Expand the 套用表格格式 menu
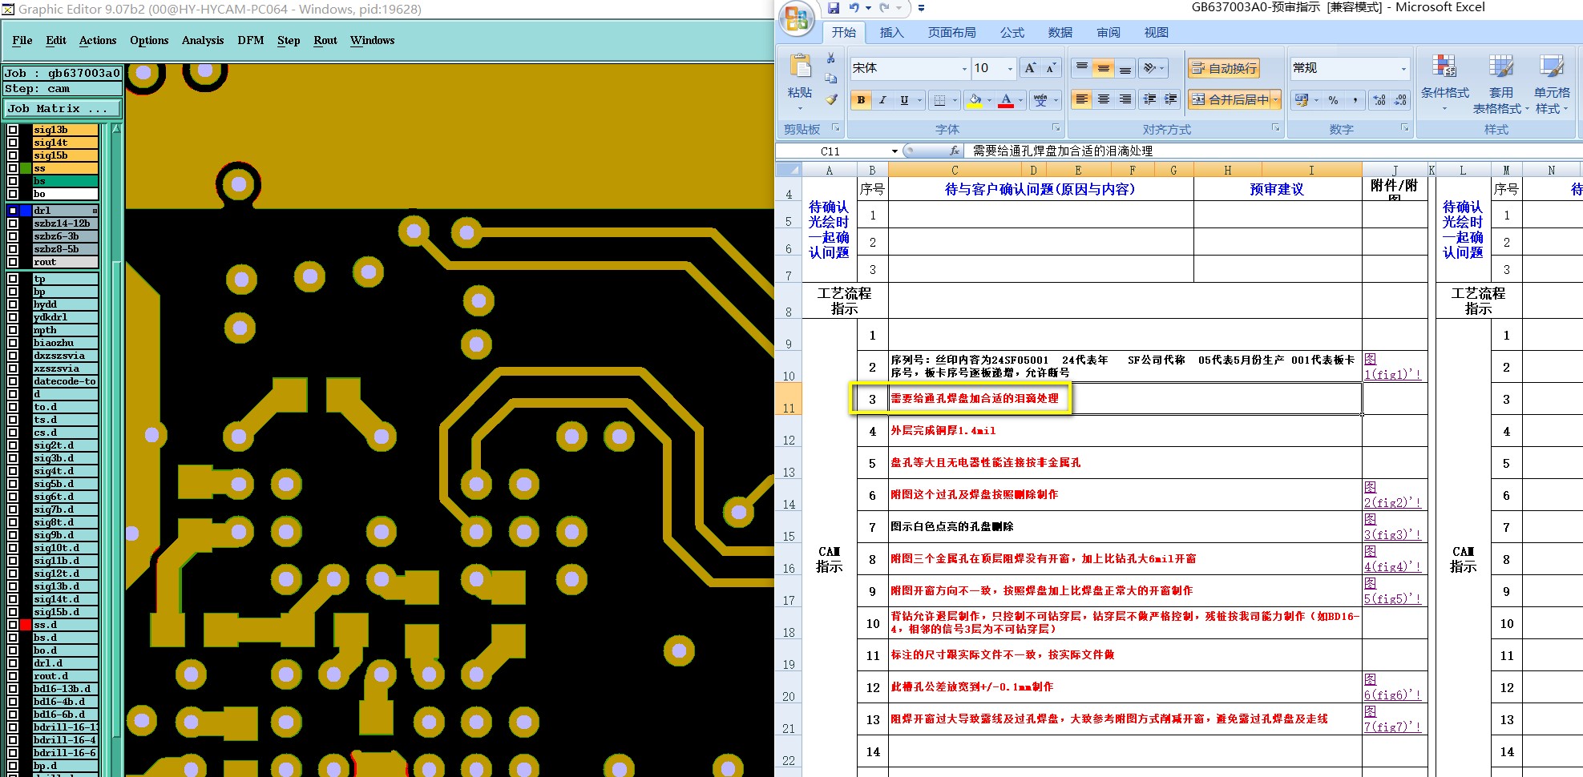1583x777 pixels. tap(1500, 83)
